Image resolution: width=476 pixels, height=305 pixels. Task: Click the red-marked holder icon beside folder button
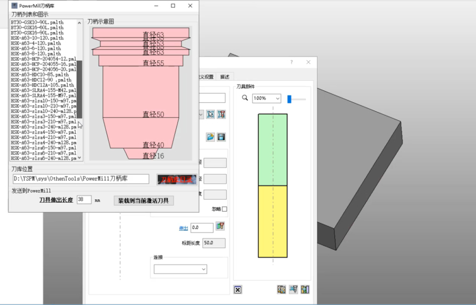[221, 114]
